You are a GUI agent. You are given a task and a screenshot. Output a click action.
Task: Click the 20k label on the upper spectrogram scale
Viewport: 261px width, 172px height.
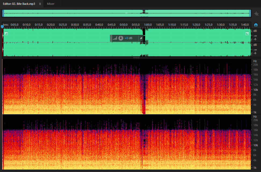point(256,65)
